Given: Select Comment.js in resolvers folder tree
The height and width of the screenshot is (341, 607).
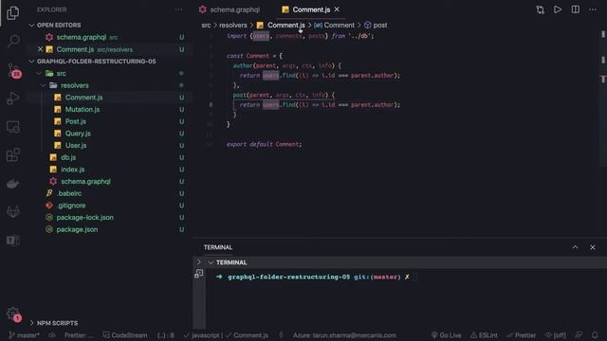Looking at the screenshot, I should (83, 98).
